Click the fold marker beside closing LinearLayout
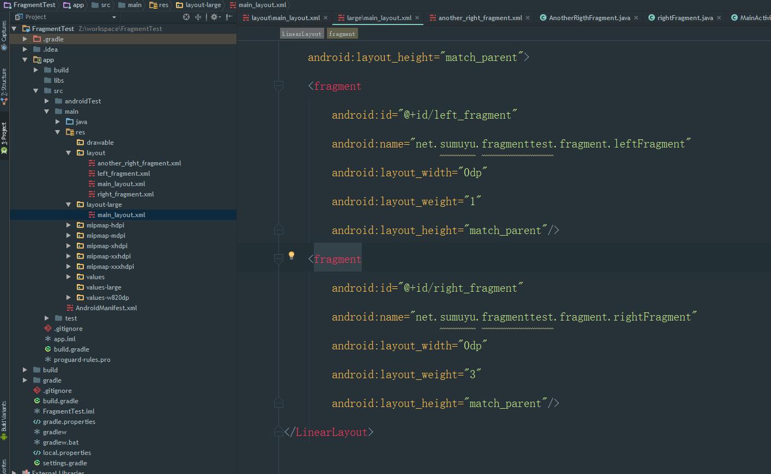The image size is (771, 474). 278,432
